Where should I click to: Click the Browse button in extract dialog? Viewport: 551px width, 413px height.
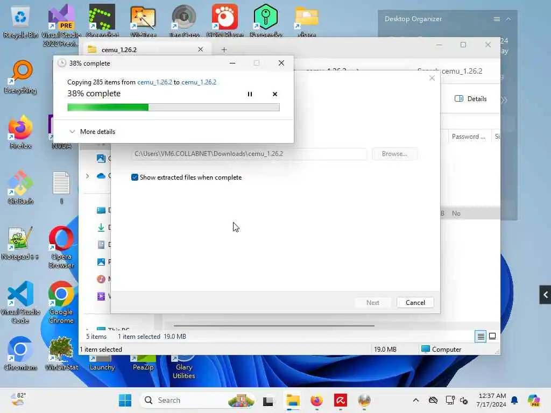[394, 154]
